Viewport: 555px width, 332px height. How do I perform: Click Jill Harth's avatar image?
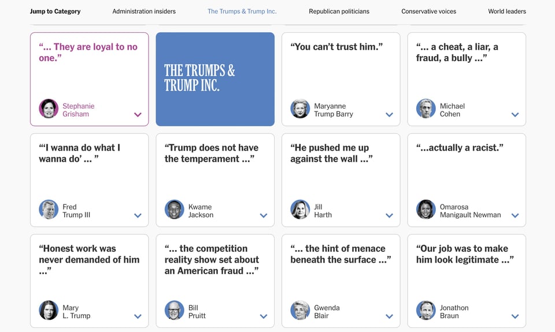300,210
